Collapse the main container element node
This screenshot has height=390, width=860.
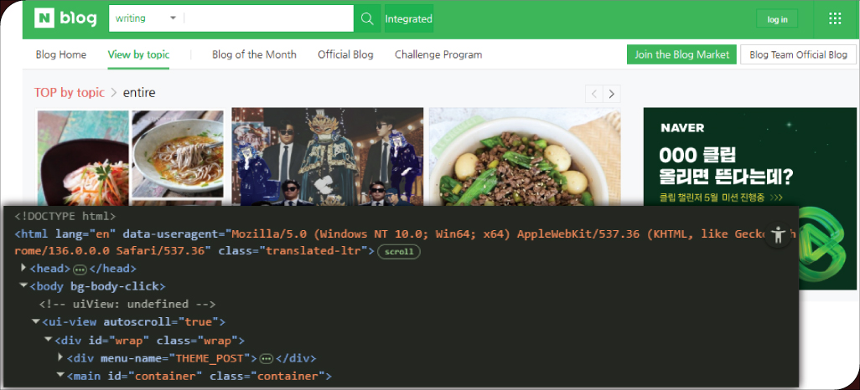click(60, 376)
